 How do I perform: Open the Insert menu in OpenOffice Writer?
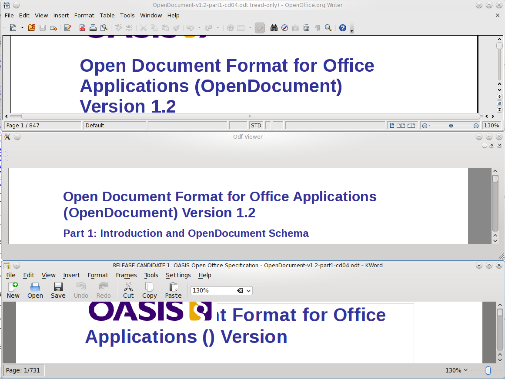click(x=61, y=16)
